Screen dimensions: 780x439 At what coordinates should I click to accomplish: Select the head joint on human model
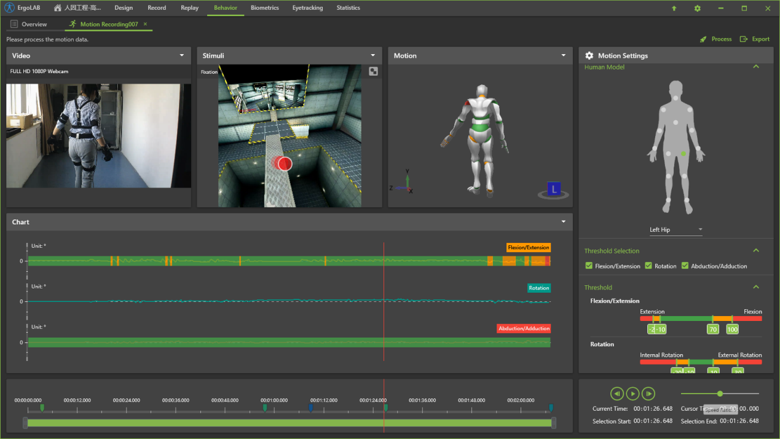point(676,98)
